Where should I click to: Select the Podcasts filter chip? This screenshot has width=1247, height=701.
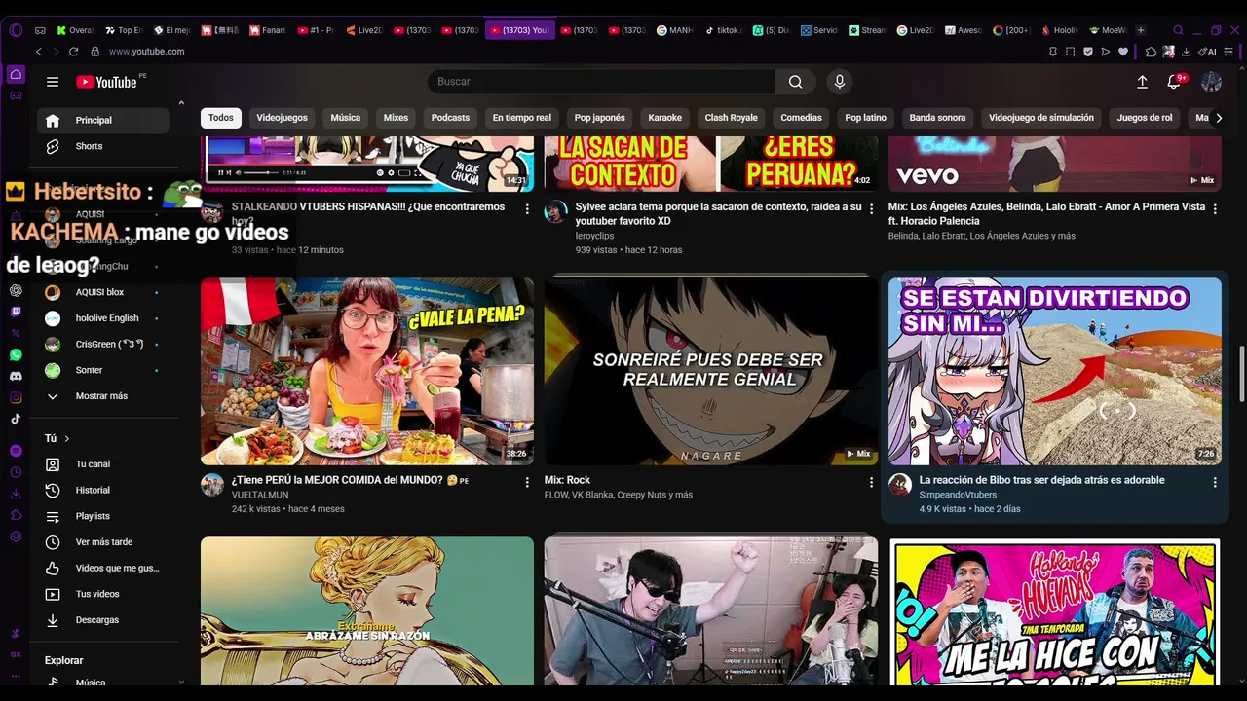click(x=450, y=118)
